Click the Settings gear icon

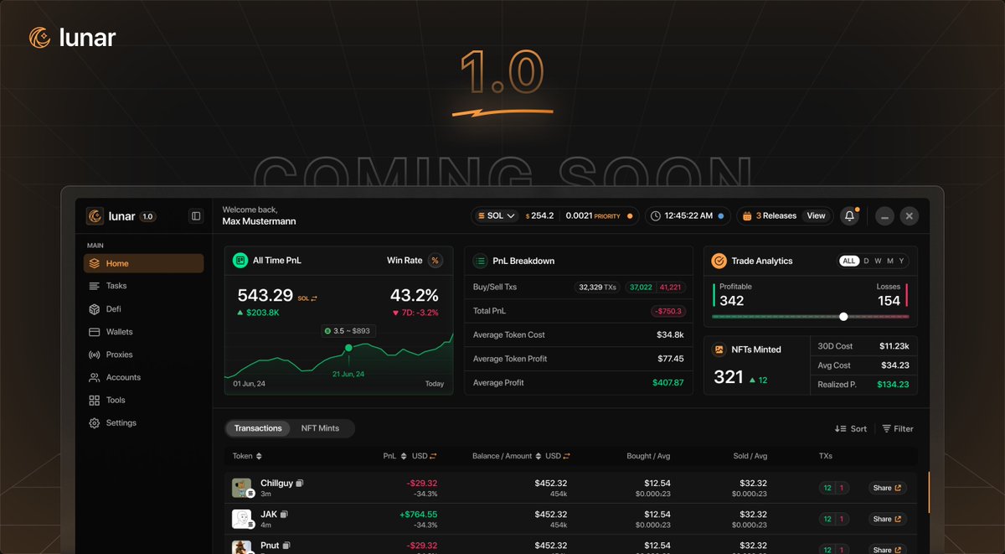pos(94,423)
